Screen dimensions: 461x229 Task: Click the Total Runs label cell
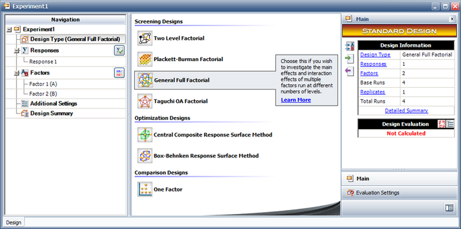pyautogui.click(x=379, y=101)
